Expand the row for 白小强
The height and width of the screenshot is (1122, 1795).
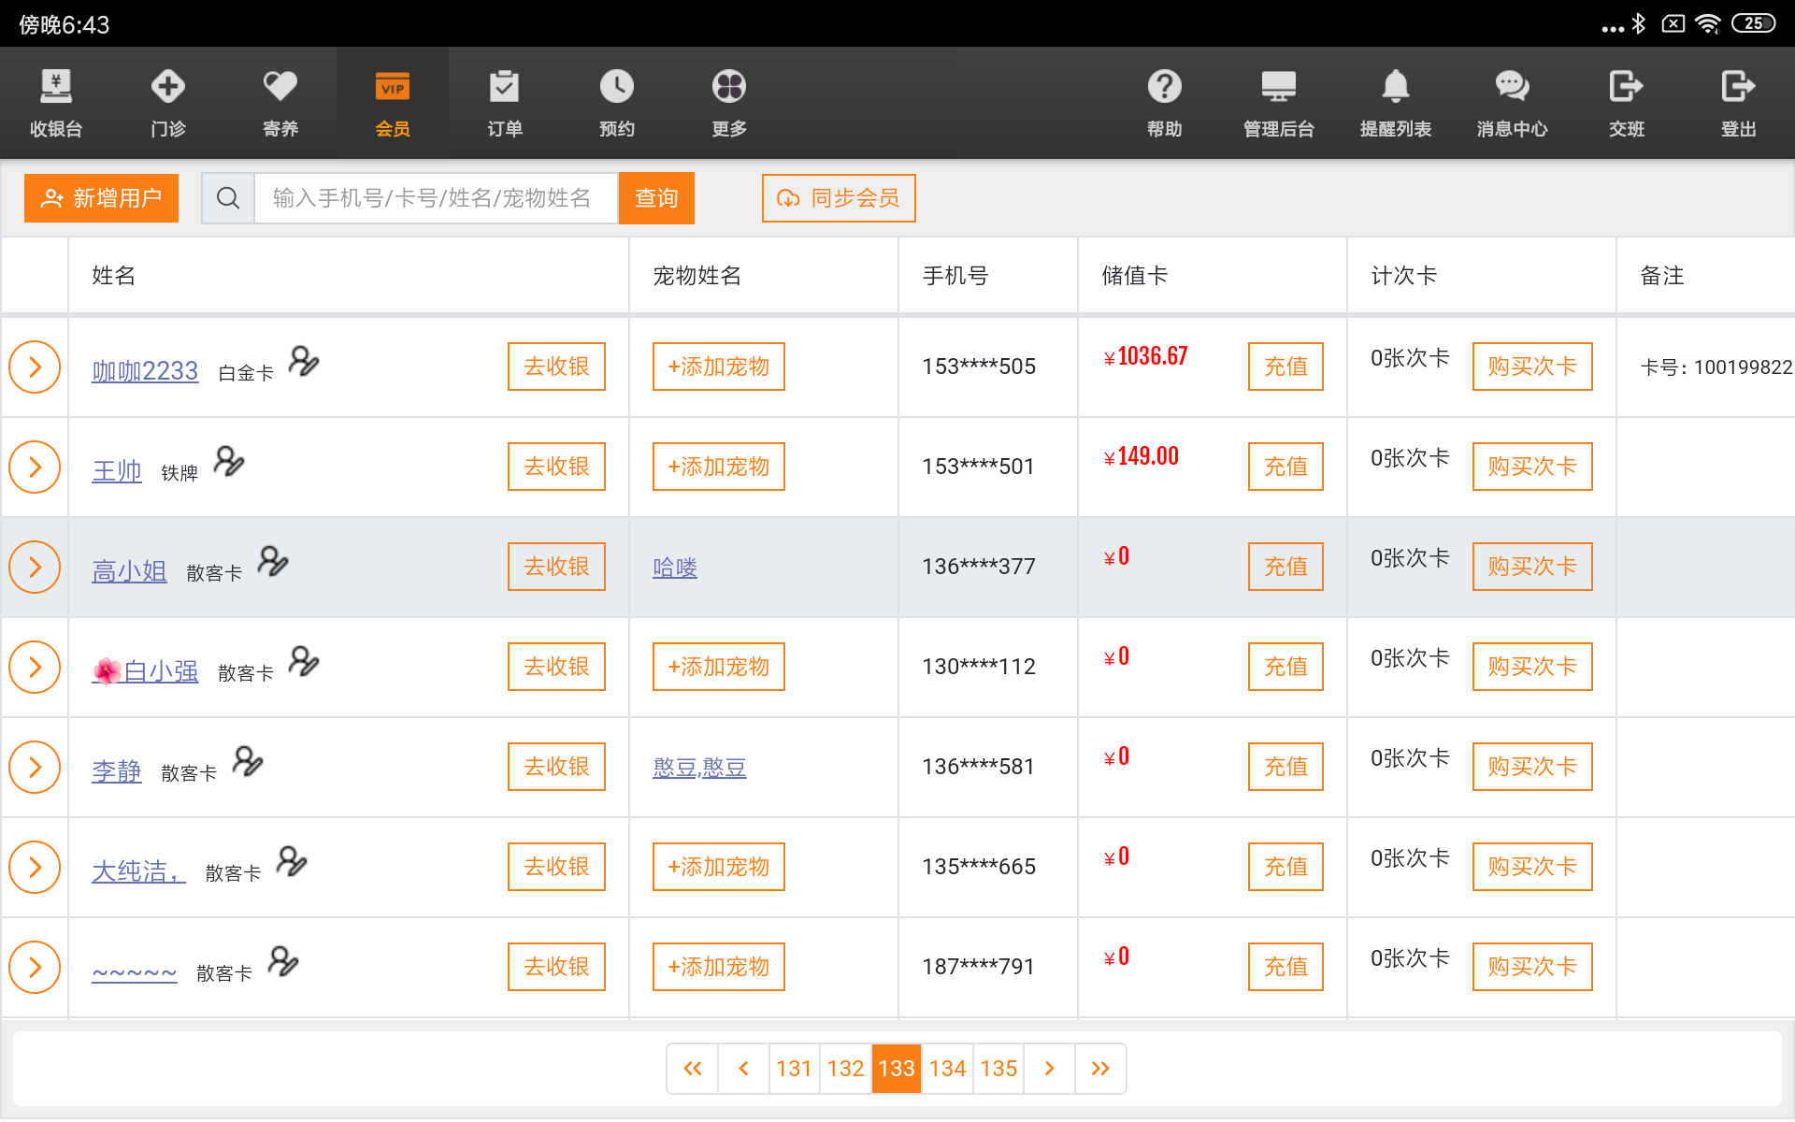tap(35, 667)
